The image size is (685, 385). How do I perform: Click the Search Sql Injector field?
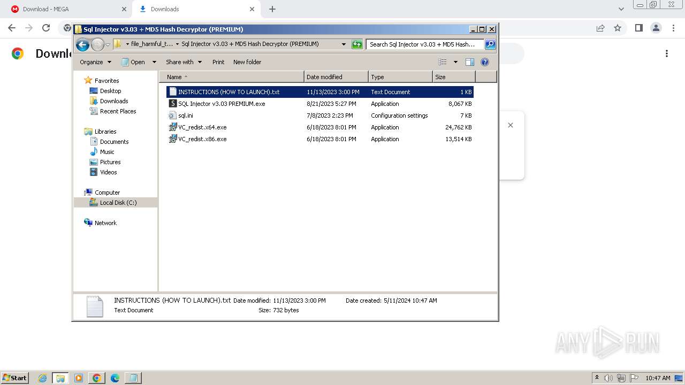pyautogui.click(x=425, y=44)
